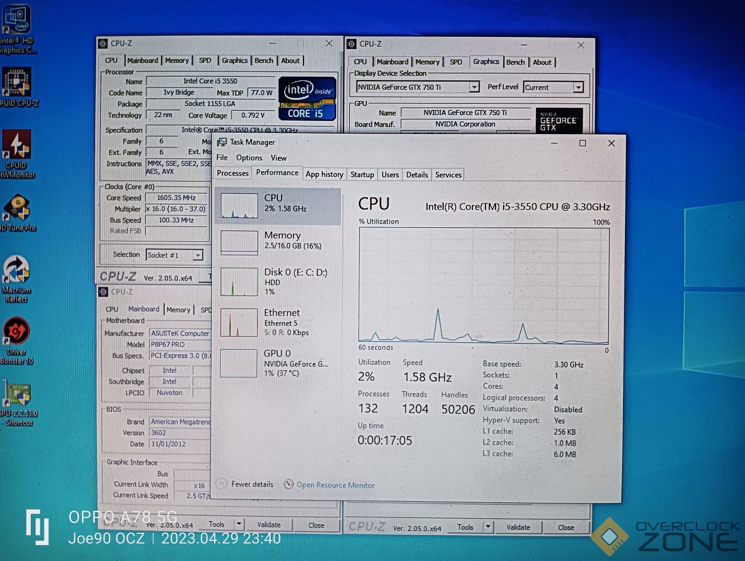Open Intel HD Graphics Control desktop shortcut
This screenshot has height=561, width=745.
[17, 29]
